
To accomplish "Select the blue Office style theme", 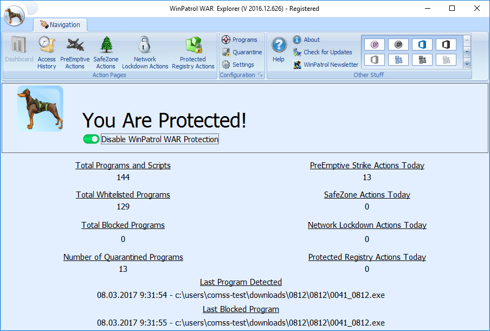I will point(422,44).
